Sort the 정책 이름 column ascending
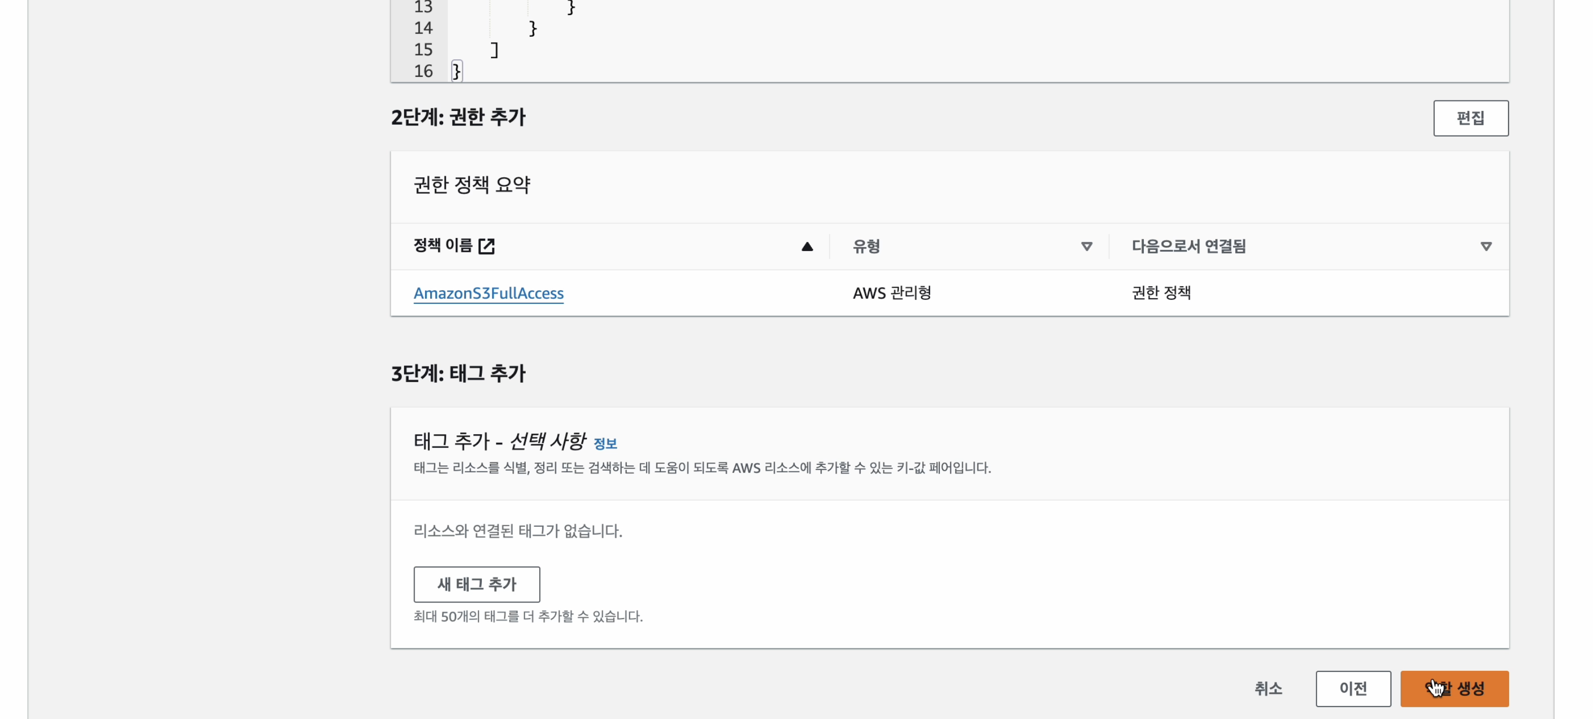1593x719 pixels. click(x=807, y=247)
